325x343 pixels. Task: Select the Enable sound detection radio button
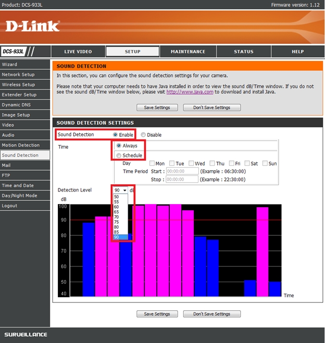click(116, 135)
